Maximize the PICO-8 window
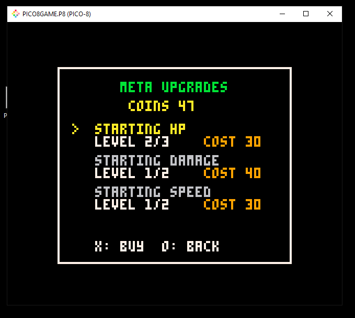 click(306, 14)
